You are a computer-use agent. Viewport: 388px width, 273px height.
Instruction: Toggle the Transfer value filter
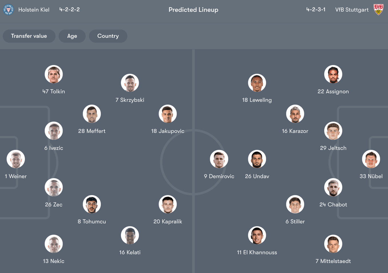[x=29, y=36]
